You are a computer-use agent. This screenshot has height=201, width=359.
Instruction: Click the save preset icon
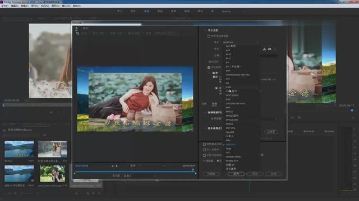click(264, 49)
